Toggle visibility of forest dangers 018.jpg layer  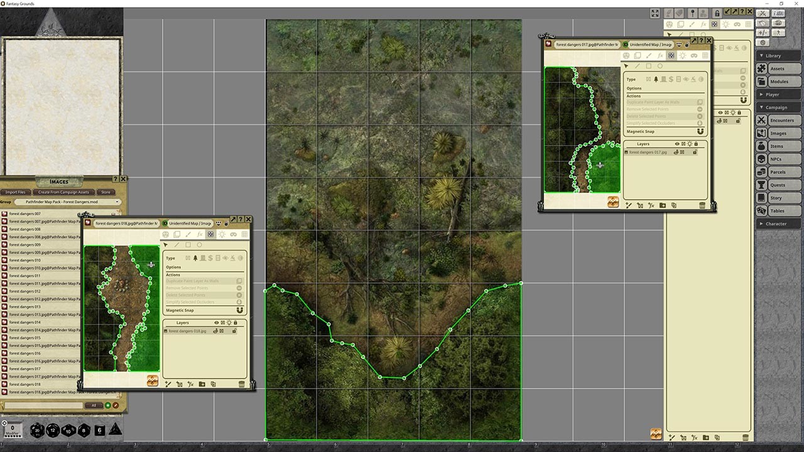215,331
